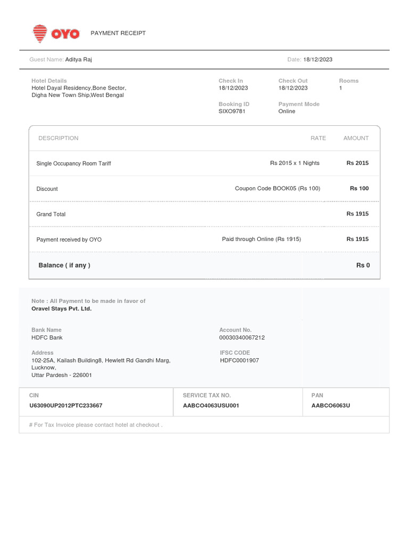This screenshot has width=409, height=546.
Task: Click the OYO logo
Action: click(x=56, y=34)
